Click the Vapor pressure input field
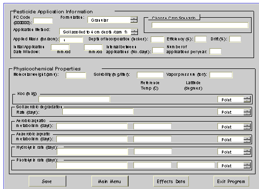 point(221,75)
